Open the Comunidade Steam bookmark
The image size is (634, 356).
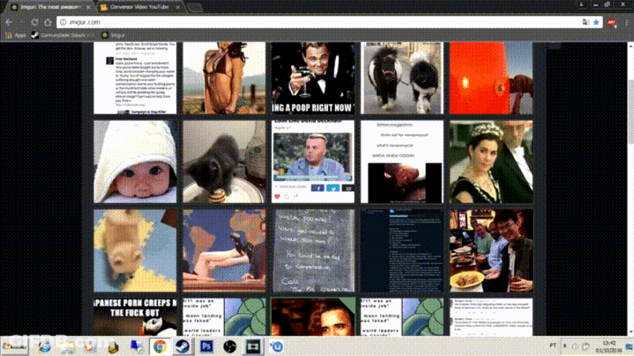pos(62,35)
